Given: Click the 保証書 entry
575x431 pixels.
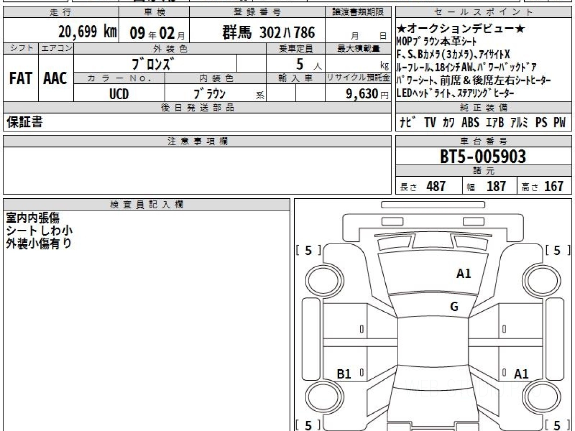Looking at the screenshot, I should [x=24, y=123].
